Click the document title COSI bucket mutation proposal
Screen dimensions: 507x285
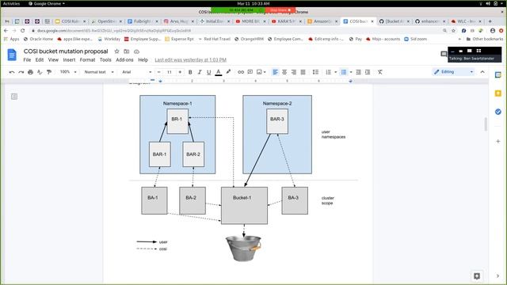[66, 51]
